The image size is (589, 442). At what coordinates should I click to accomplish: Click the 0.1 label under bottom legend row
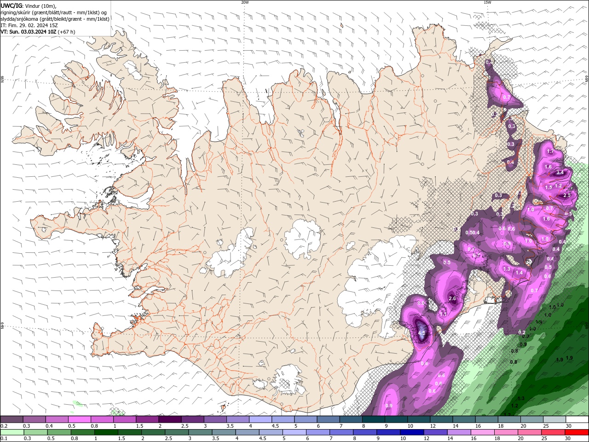[4, 439]
